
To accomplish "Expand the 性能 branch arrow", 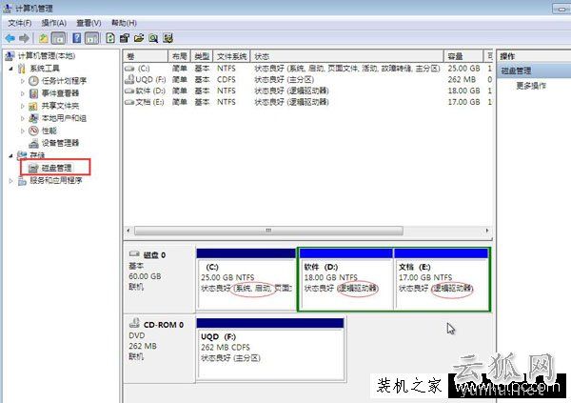I will (22, 131).
